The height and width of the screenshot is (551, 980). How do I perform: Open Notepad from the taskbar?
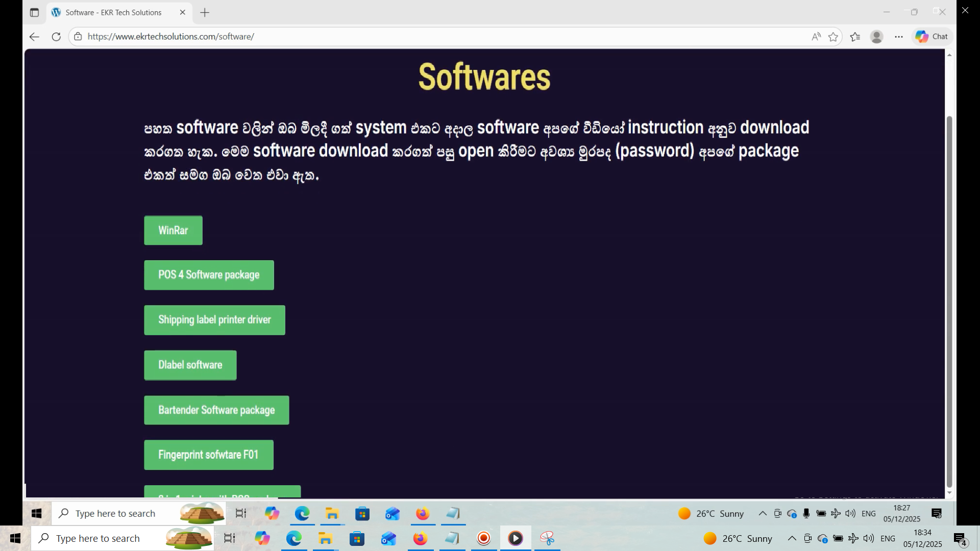click(x=453, y=538)
